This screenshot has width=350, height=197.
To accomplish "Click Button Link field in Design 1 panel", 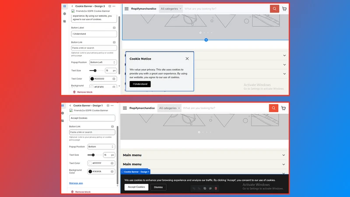I will pyautogui.click(x=92, y=132).
